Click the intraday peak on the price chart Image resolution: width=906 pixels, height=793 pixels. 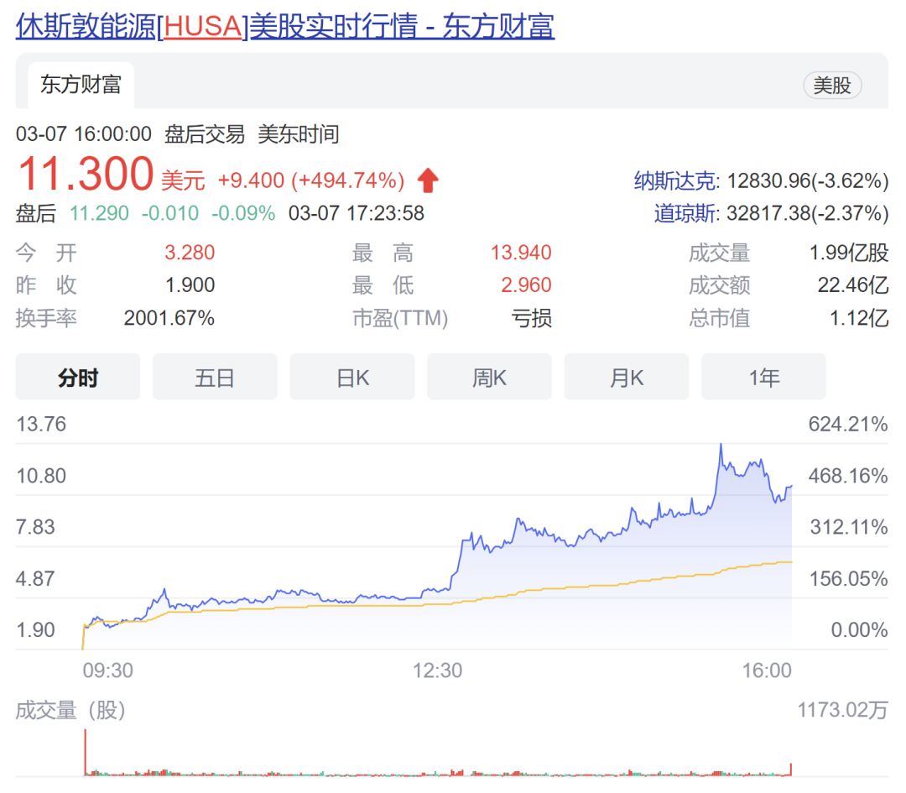(721, 446)
